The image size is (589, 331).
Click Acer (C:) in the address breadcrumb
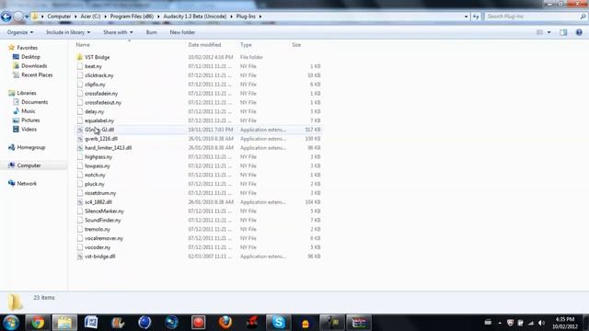click(90, 17)
